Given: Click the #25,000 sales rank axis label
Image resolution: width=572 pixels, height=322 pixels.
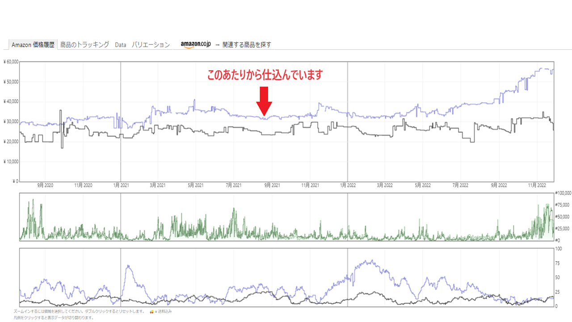Looking at the screenshot, I should (x=563, y=229).
